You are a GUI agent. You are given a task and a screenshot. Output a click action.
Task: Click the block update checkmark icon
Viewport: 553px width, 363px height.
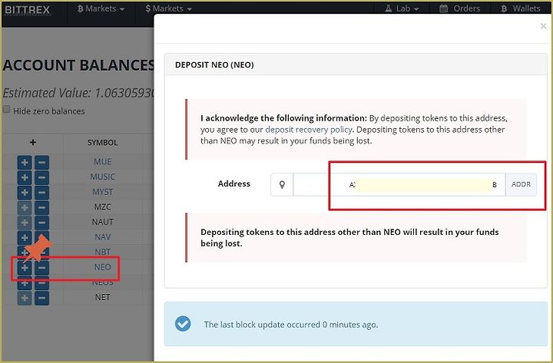point(183,324)
